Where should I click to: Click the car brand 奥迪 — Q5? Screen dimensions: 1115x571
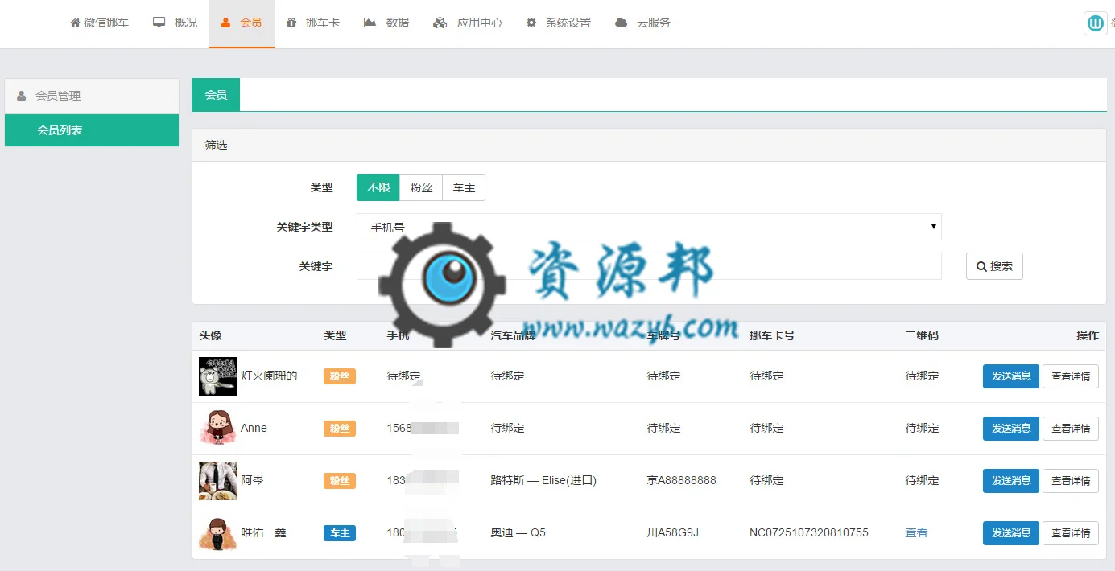click(x=518, y=532)
